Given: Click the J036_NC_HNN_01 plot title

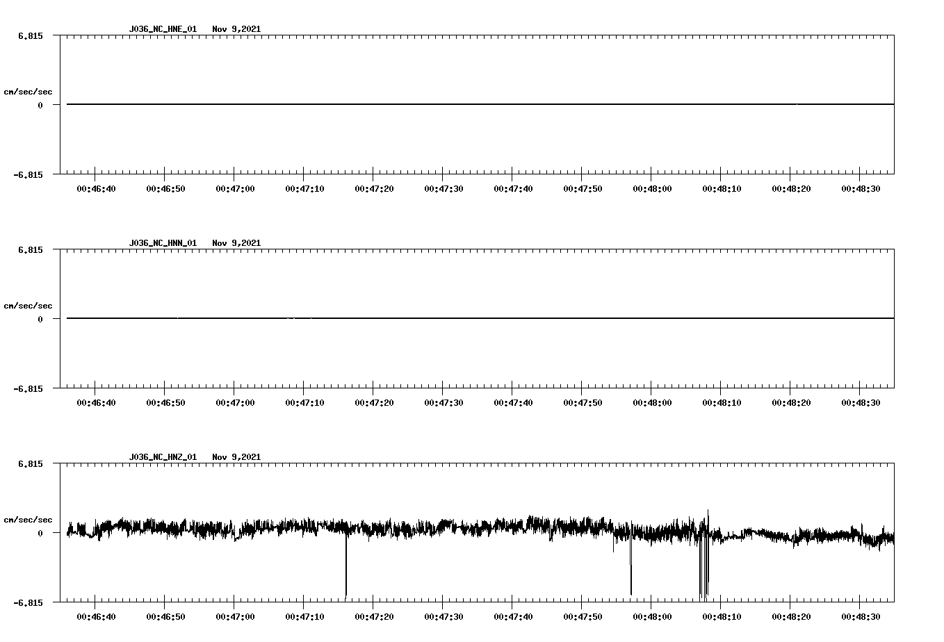Looking at the screenshot, I should click(163, 243).
